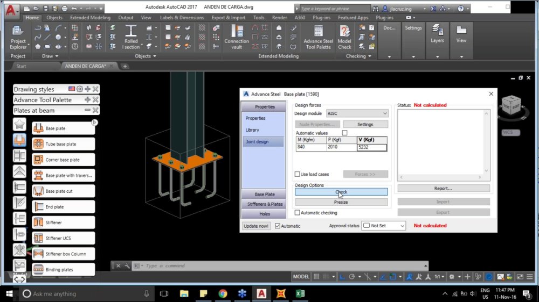This screenshot has height=302, width=539.
Task: Open the Connection vault
Action: click(237, 37)
